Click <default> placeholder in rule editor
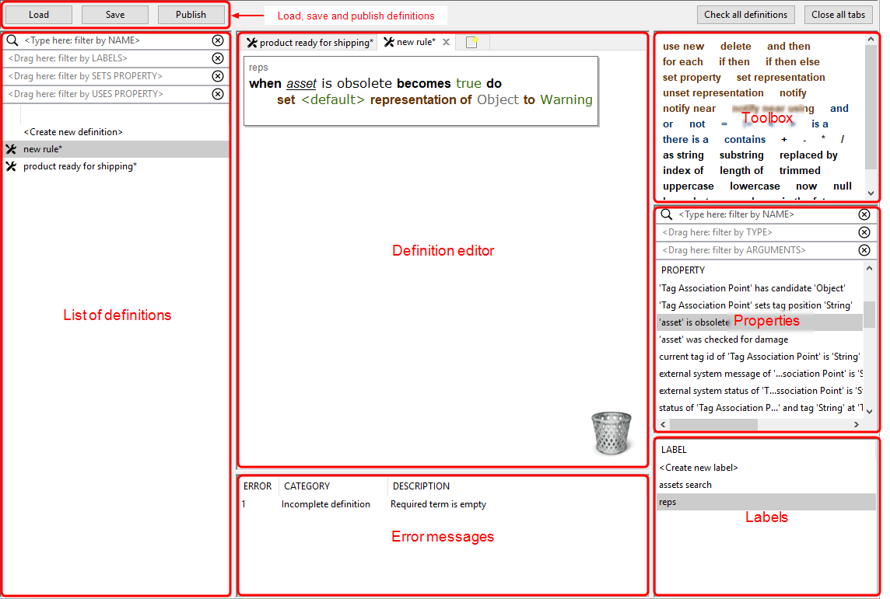Viewport: 890px width, 599px height. click(x=333, y=100)
